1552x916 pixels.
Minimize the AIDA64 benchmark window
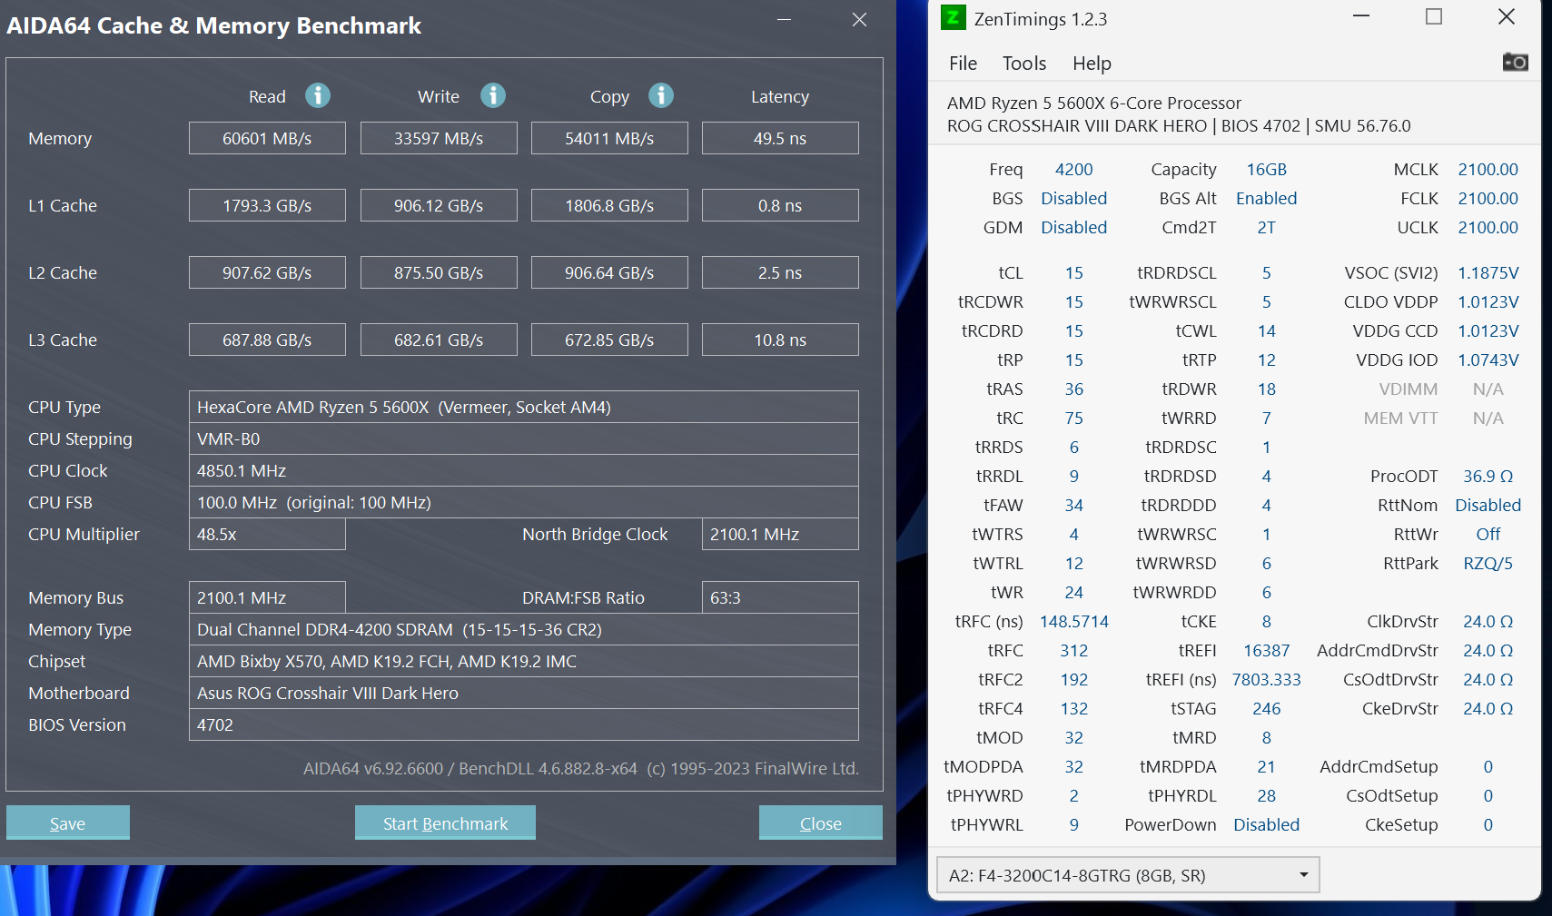[x=785, y=19]
